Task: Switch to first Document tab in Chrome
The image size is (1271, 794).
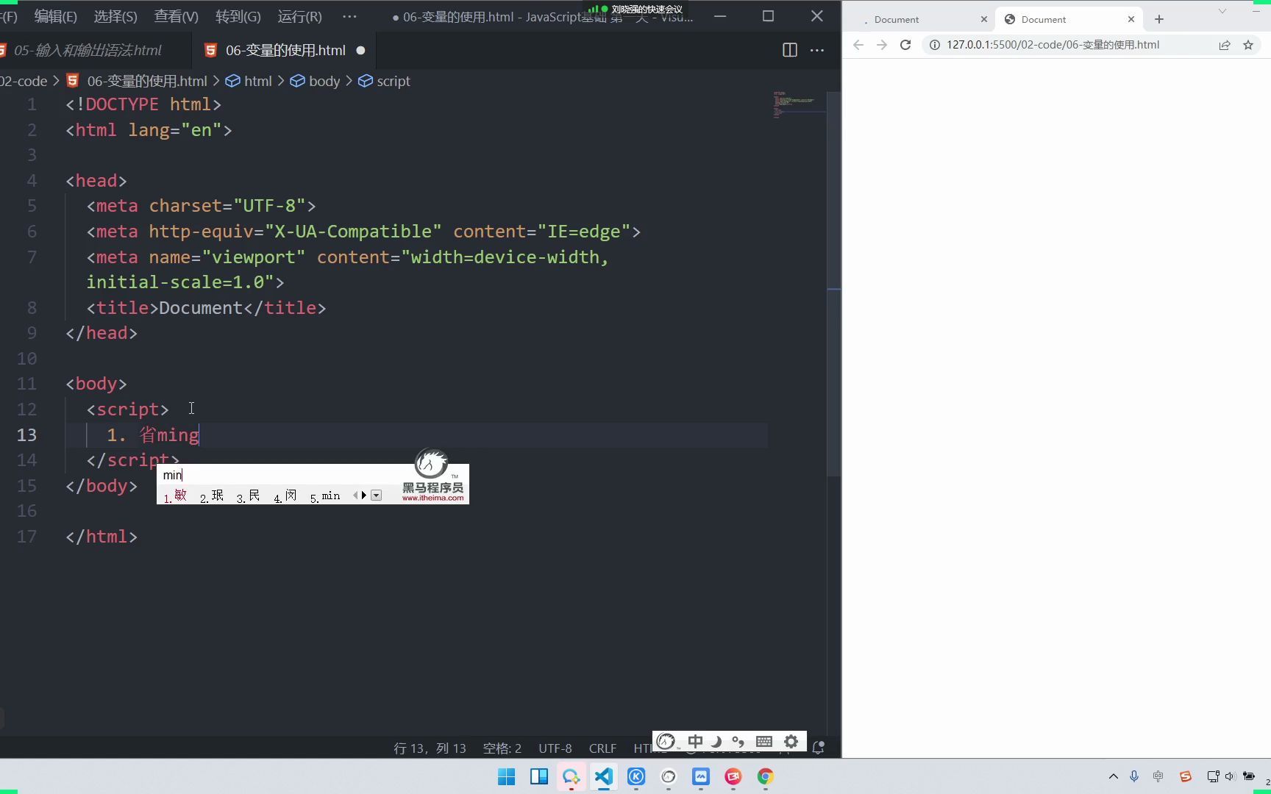Action: tap(919, 20)
